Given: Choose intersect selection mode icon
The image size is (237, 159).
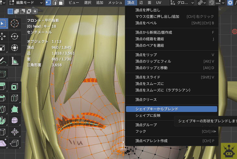Looking at the screenshot, I should [35, 11].
